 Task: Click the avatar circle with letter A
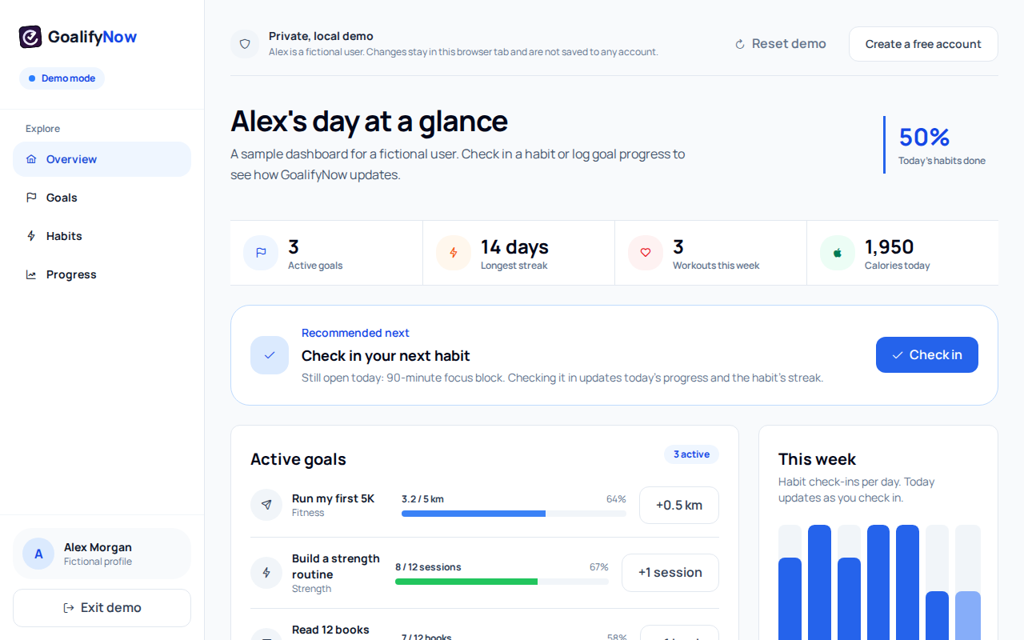coord(38,554)
